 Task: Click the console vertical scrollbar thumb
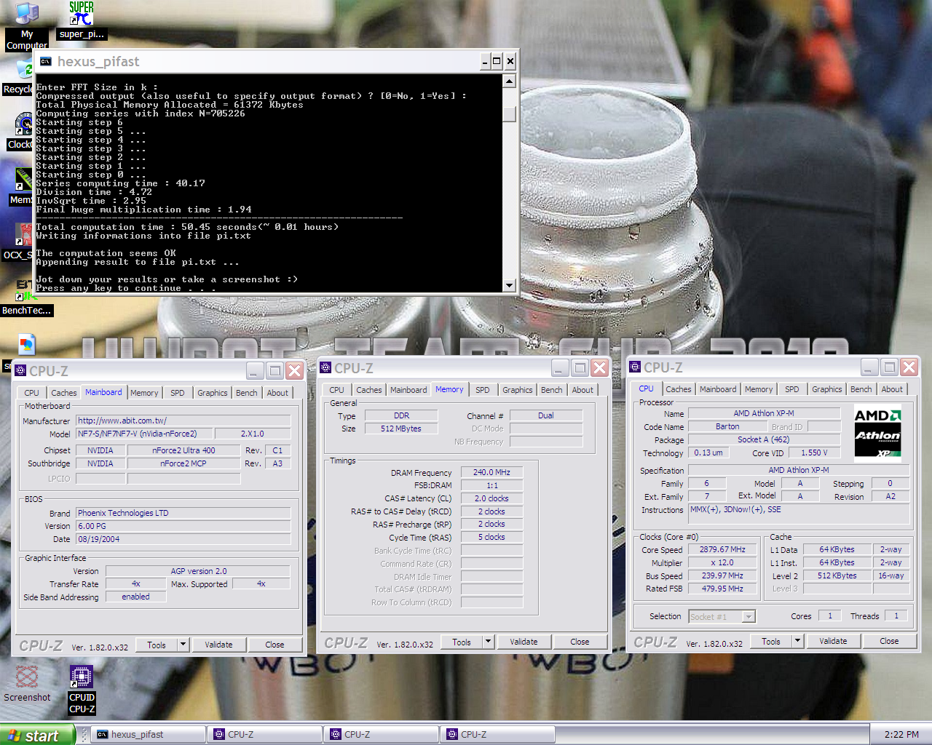pos(510,114)
